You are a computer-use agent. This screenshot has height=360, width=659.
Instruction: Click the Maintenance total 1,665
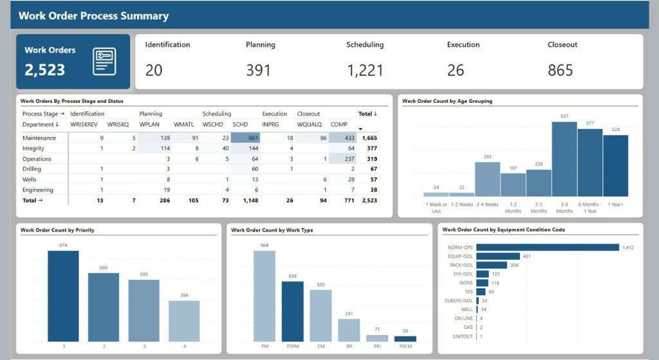[369, 138]
